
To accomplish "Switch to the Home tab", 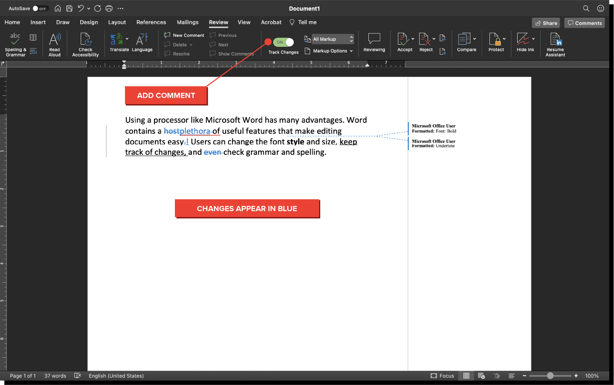I will pos(12,22).
